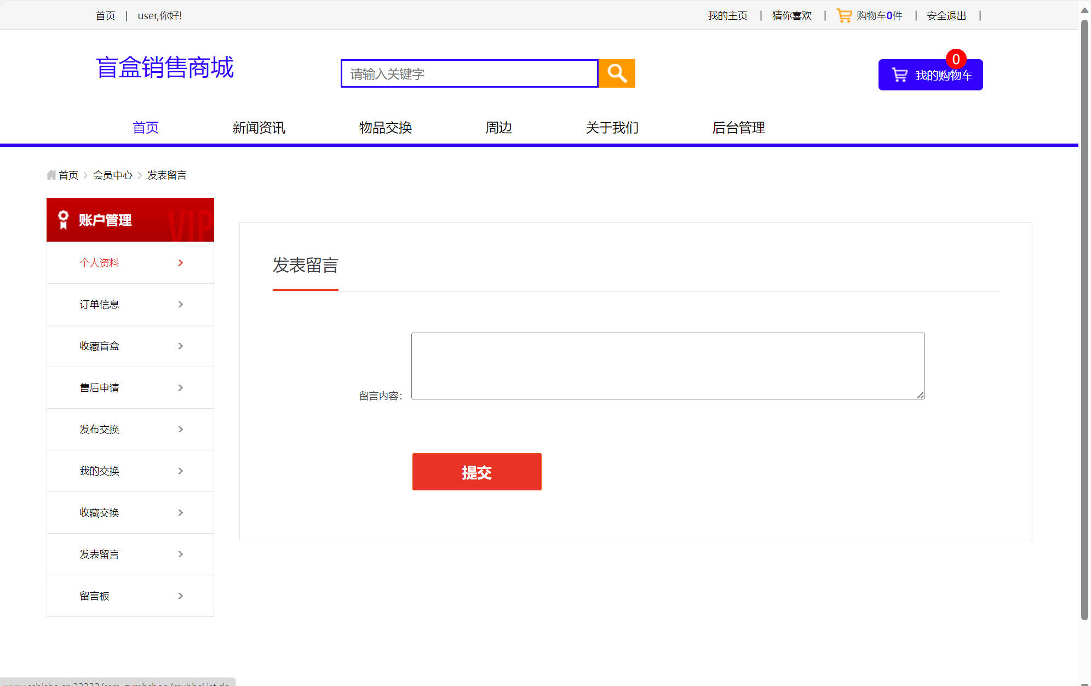The width and height of the screenshot is (1091, 686).
Task: Click the VIP badge icon beside 账户管理
Action: [x=63, y=220]
